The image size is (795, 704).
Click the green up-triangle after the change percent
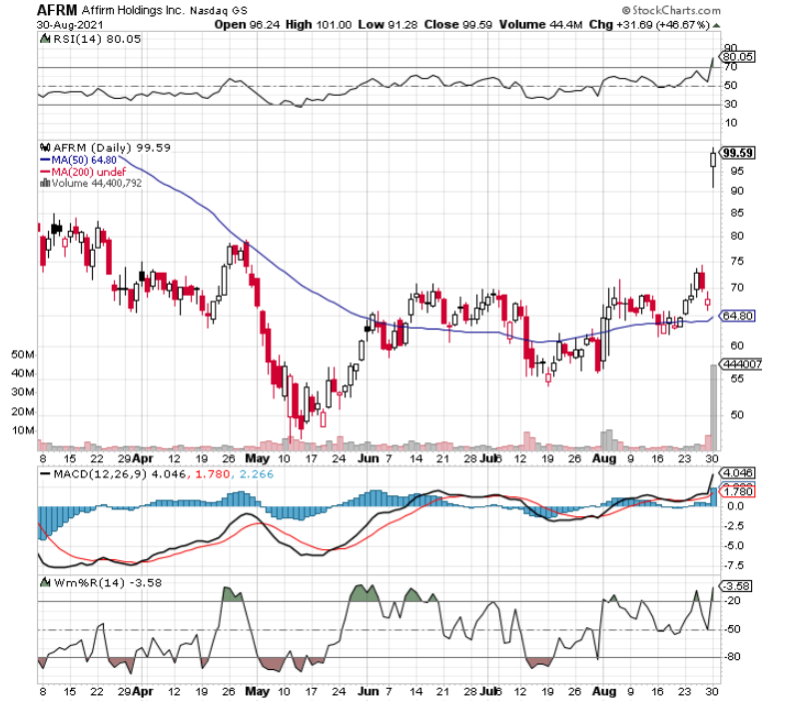click(716, 25)
